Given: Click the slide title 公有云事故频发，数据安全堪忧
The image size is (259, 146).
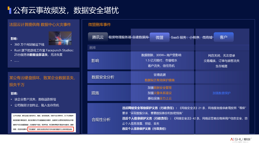Looking at the screenshot, I should pos(66,10).
